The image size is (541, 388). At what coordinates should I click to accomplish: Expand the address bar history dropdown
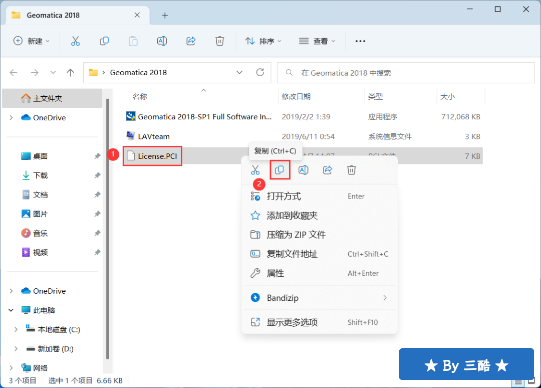point(239,73)
